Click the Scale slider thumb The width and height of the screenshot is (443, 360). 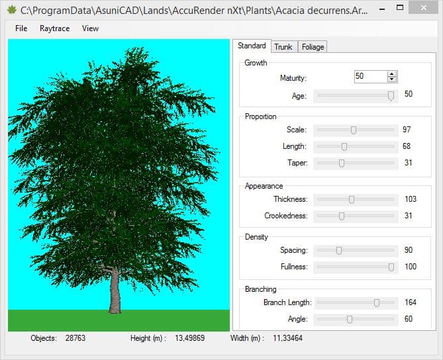click(354, 130)
